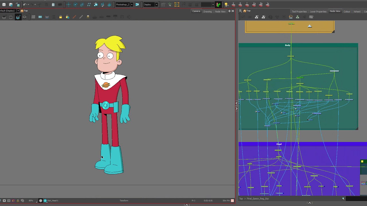This screenshot has height=206, width=367.
Task: Click the I drum icon
Action: coord(247,5)
